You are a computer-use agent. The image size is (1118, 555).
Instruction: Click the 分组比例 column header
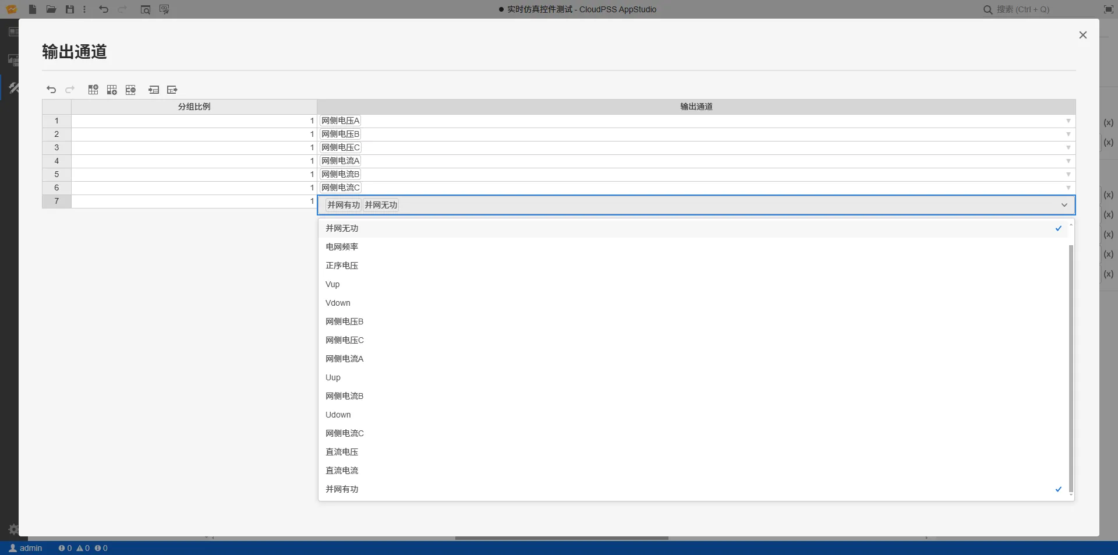click(194, 107)
